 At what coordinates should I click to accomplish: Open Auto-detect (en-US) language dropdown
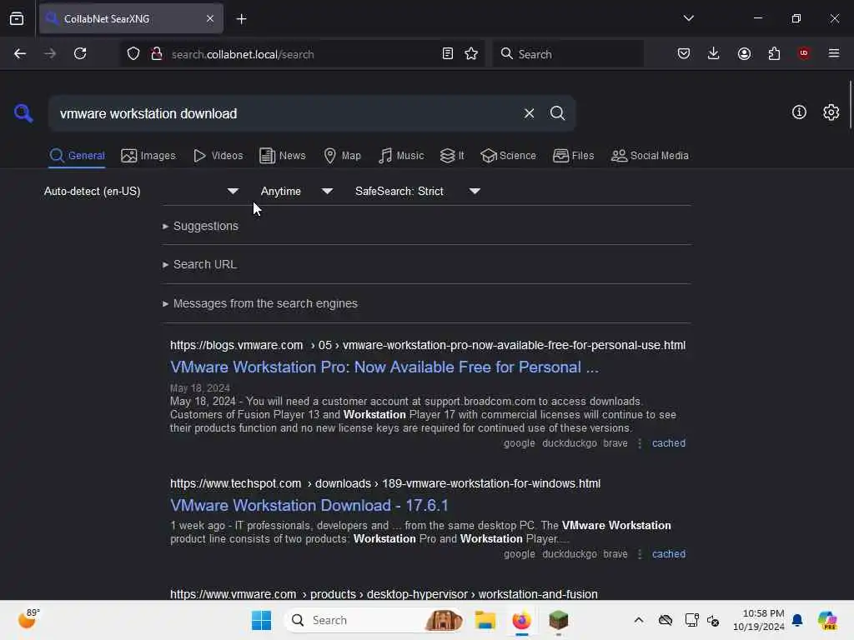coord(141,191)
